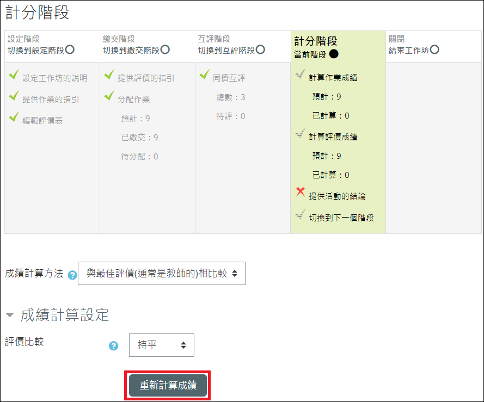Click the circle icon to switch to 繳交階段
This screenshot has width=484, height=402.
165,50
